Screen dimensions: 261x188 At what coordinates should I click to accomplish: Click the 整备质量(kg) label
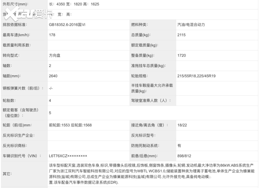[x=143, y=55]
